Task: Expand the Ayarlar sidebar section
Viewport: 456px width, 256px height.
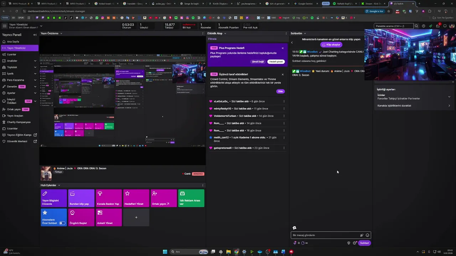Action: pos(35,93)
